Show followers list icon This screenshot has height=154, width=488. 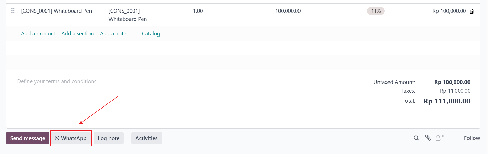point(440,138)
